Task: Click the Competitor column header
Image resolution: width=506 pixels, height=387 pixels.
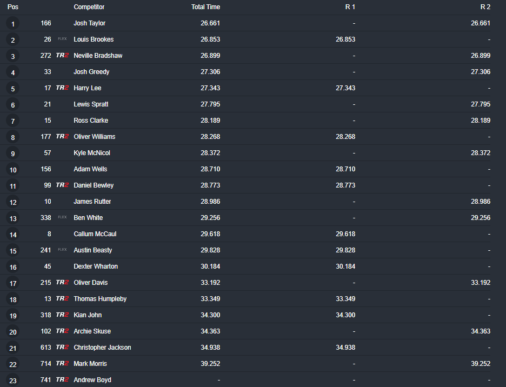Action: 89,7
